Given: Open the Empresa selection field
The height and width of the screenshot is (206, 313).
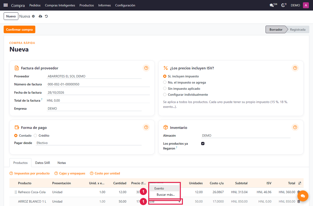Looking at the screenshot, I should pyautogui.click(x=94, y=109).
